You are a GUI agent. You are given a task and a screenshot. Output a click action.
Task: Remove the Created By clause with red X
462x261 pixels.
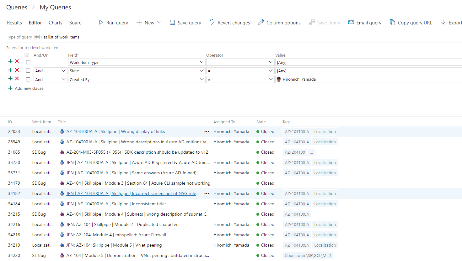pos(17,79)
